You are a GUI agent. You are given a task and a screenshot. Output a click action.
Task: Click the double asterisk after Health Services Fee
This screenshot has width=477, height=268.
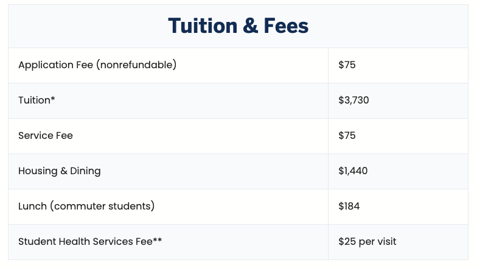pos(157,240)
